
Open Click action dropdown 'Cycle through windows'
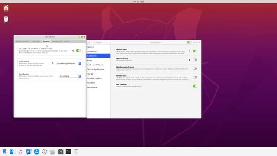point(68,63)
